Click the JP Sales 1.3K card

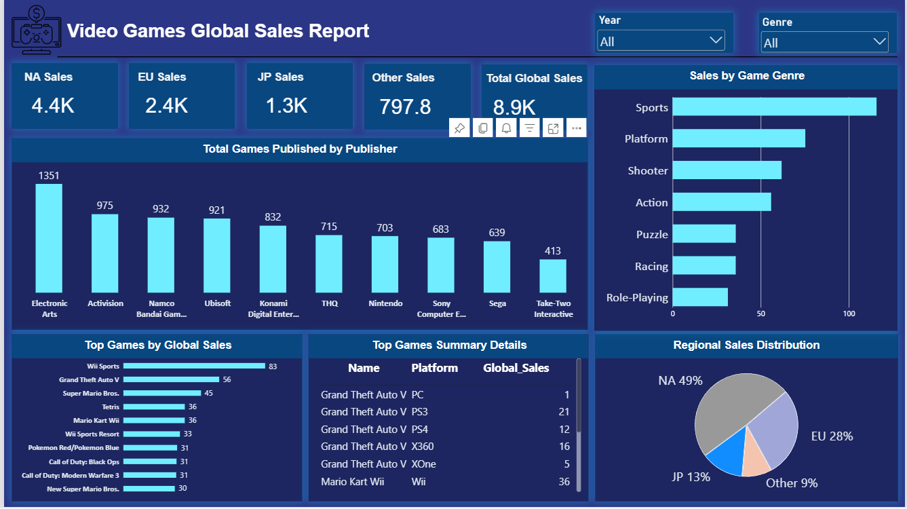click(x=299, y=96)
